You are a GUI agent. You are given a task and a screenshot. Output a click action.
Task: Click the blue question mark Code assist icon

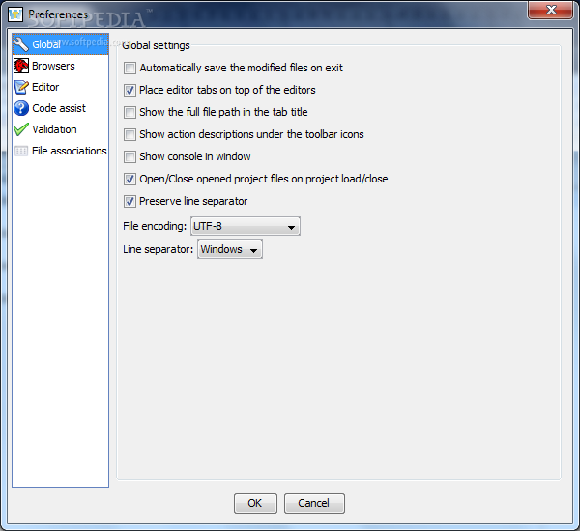[x=21, y=108]
